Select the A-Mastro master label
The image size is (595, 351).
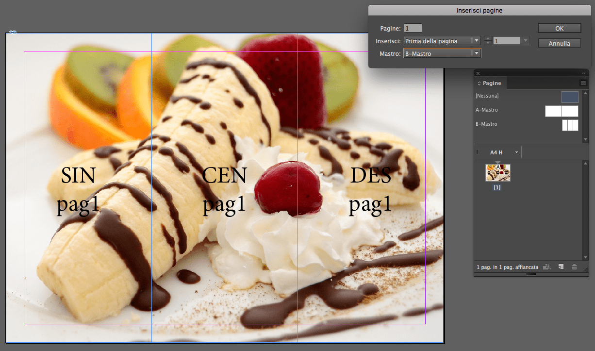pyautogui.click(x=486, y=110)
